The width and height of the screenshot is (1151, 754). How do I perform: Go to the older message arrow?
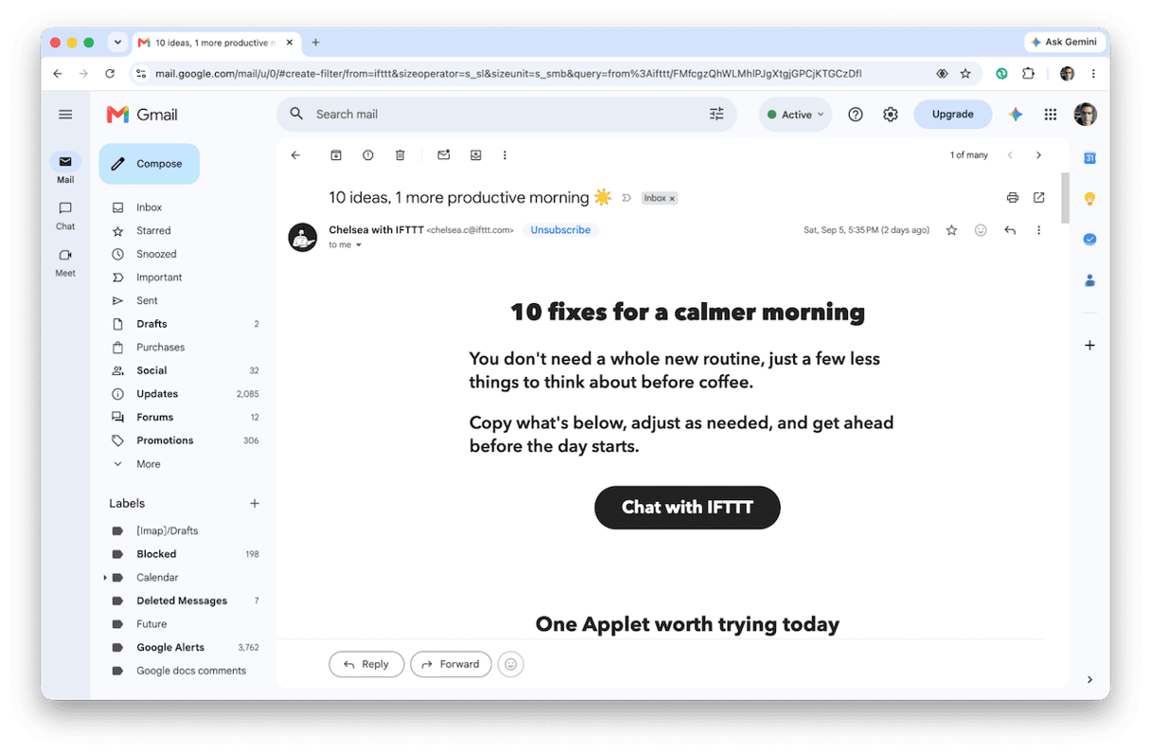pyautogui.click(x=1038, y=155)
